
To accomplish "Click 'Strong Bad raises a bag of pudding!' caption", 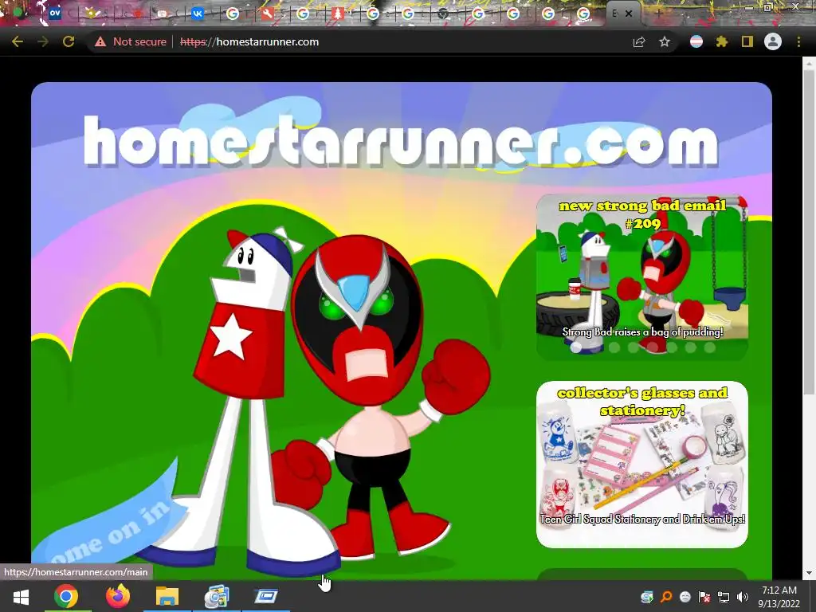I will click(642, 332).
